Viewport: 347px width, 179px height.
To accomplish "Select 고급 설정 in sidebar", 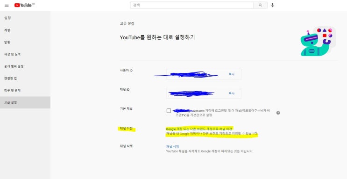I will [x=25, y=102].
